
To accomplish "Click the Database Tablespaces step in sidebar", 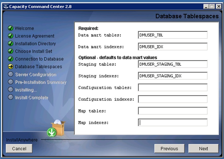I will 38,67.
